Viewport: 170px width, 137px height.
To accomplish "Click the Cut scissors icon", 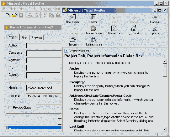I will tap(45, 15).
